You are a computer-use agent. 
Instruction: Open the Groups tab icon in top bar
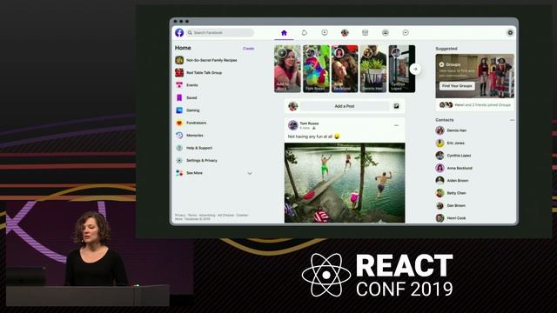385,33
